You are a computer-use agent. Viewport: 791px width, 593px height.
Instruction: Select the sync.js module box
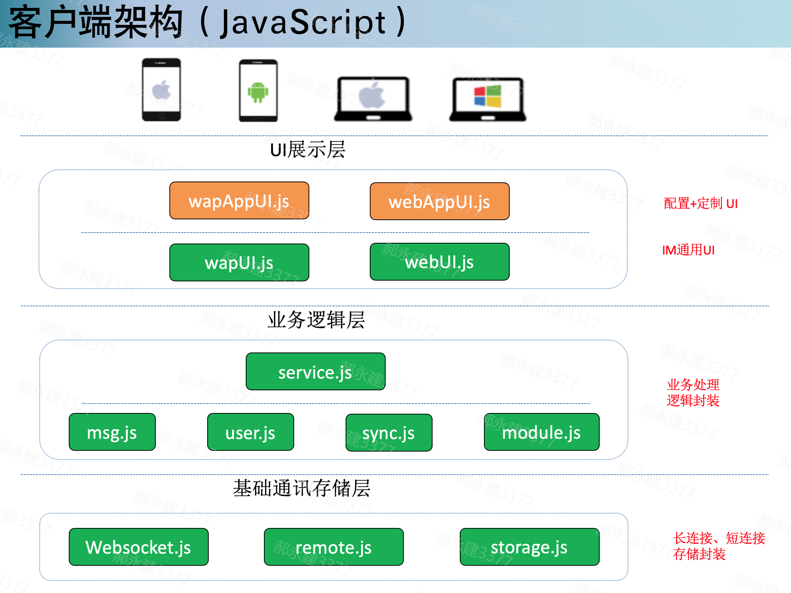(389, 433)
